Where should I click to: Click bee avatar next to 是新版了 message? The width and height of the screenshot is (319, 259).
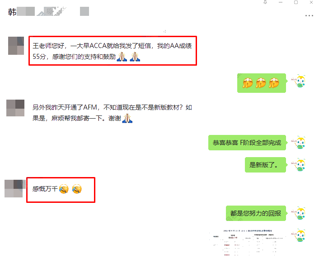coord(299,164)
